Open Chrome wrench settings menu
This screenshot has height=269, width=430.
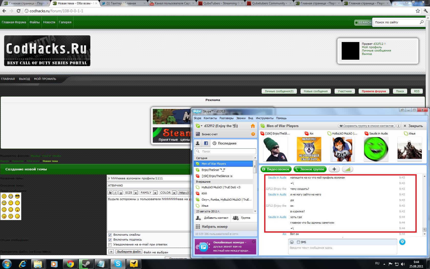pos(426,11)
